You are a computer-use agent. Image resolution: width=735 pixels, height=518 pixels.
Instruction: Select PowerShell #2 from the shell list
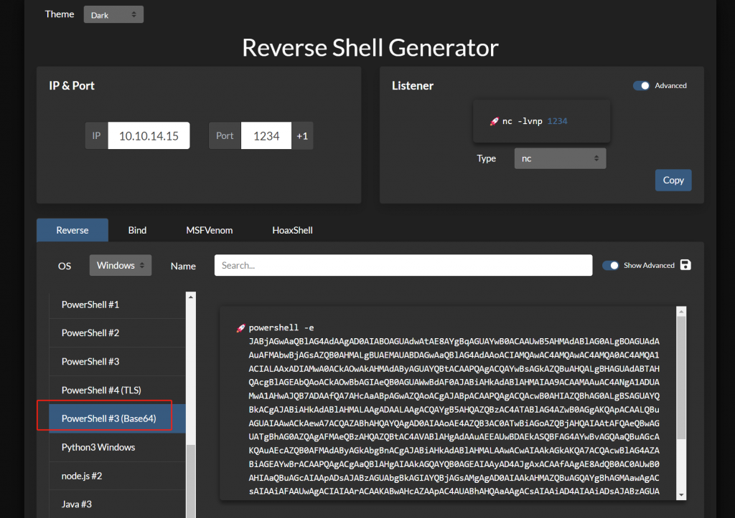point(117,332)
